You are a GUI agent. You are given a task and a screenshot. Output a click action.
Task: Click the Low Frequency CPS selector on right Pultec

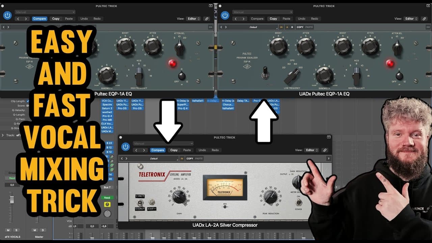pyautogui.click(x=292, y=76)
